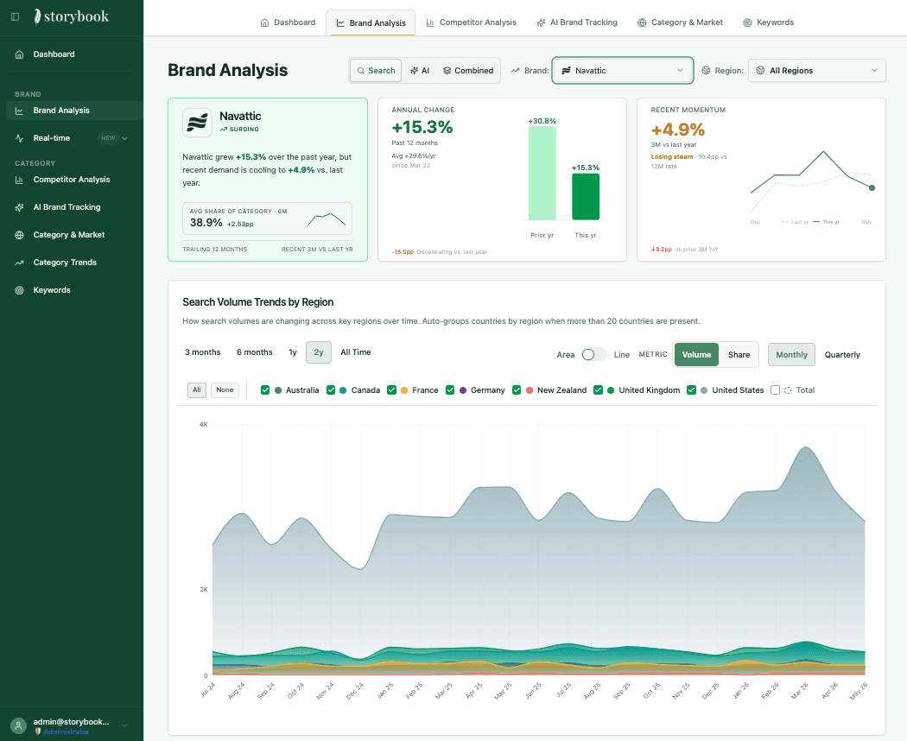
Task: Switch metric to Share
Action: click(x=739, y=355)
